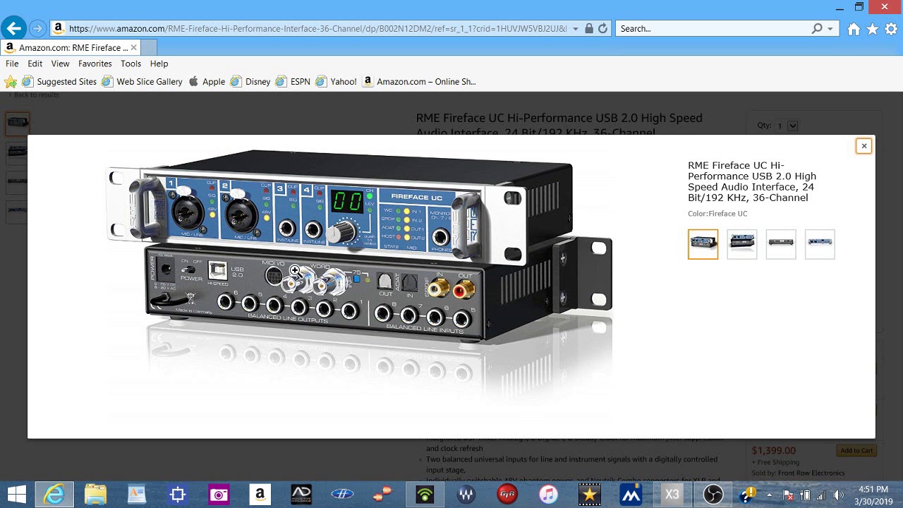
Task: Click the search magnifier icon
Action: pos(817,29)
